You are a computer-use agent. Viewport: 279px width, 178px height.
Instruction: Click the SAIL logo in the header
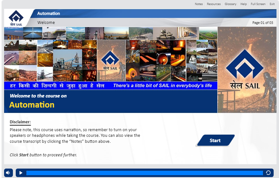point(16,18)
